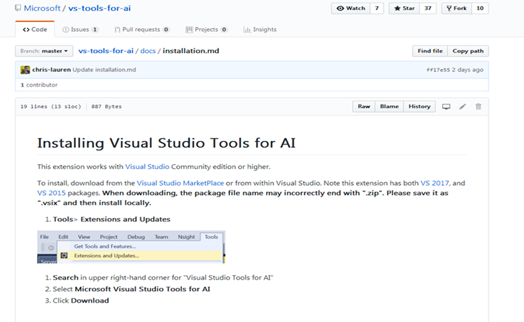Open Visual Studio MarketPlace link

pyautogui.click(x=180, y=183)
